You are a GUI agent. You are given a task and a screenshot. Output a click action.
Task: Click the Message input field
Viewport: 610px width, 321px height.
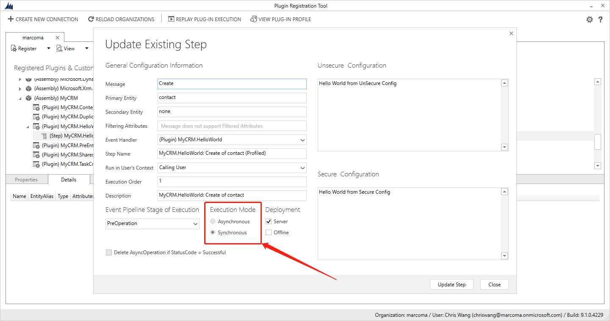232,84
